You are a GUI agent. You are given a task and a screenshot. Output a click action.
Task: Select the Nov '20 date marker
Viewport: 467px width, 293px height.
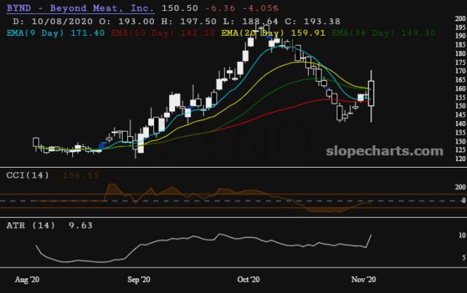(x=363, y=279)
